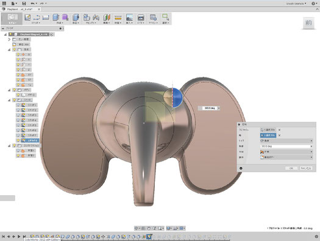The width and height of the screenshot is (320, 241).
Task: Clear the profile selection with X
Action: click(279, 130)
